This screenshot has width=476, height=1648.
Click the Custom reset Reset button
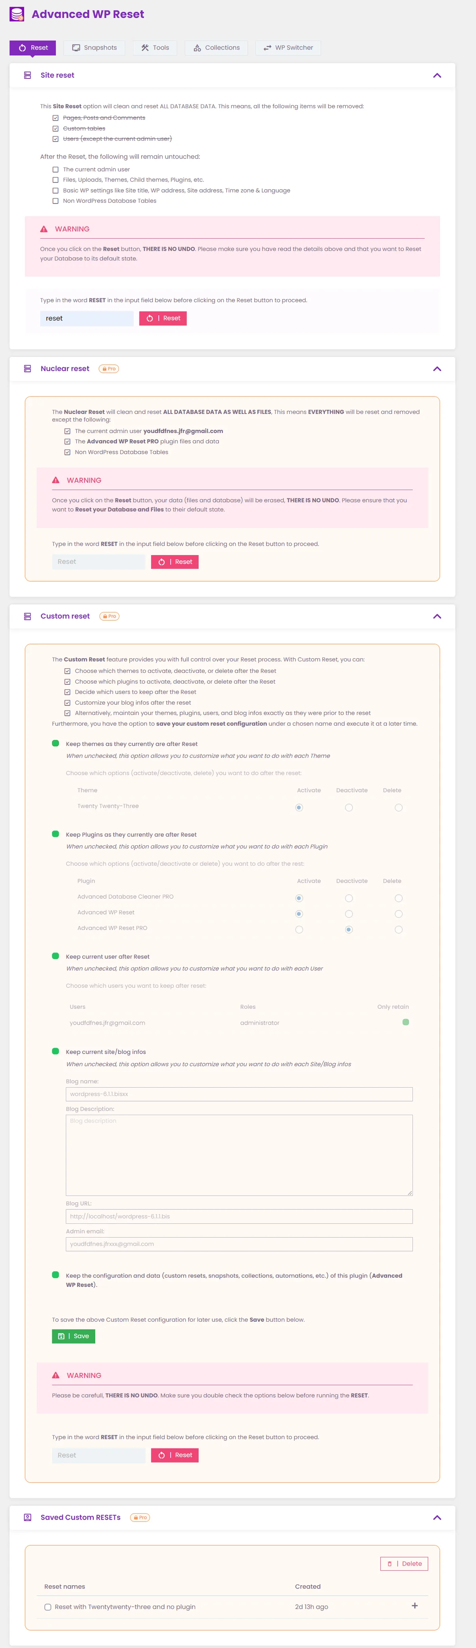point(175,1455)
